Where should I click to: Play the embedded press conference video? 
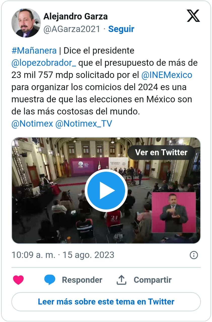pyautogui.click(x=106, y=190)
